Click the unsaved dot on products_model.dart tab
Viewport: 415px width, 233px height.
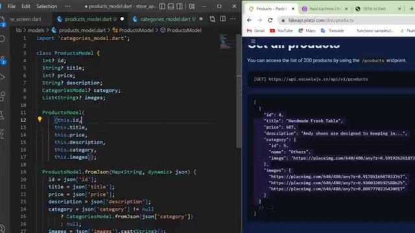[122, 19]
